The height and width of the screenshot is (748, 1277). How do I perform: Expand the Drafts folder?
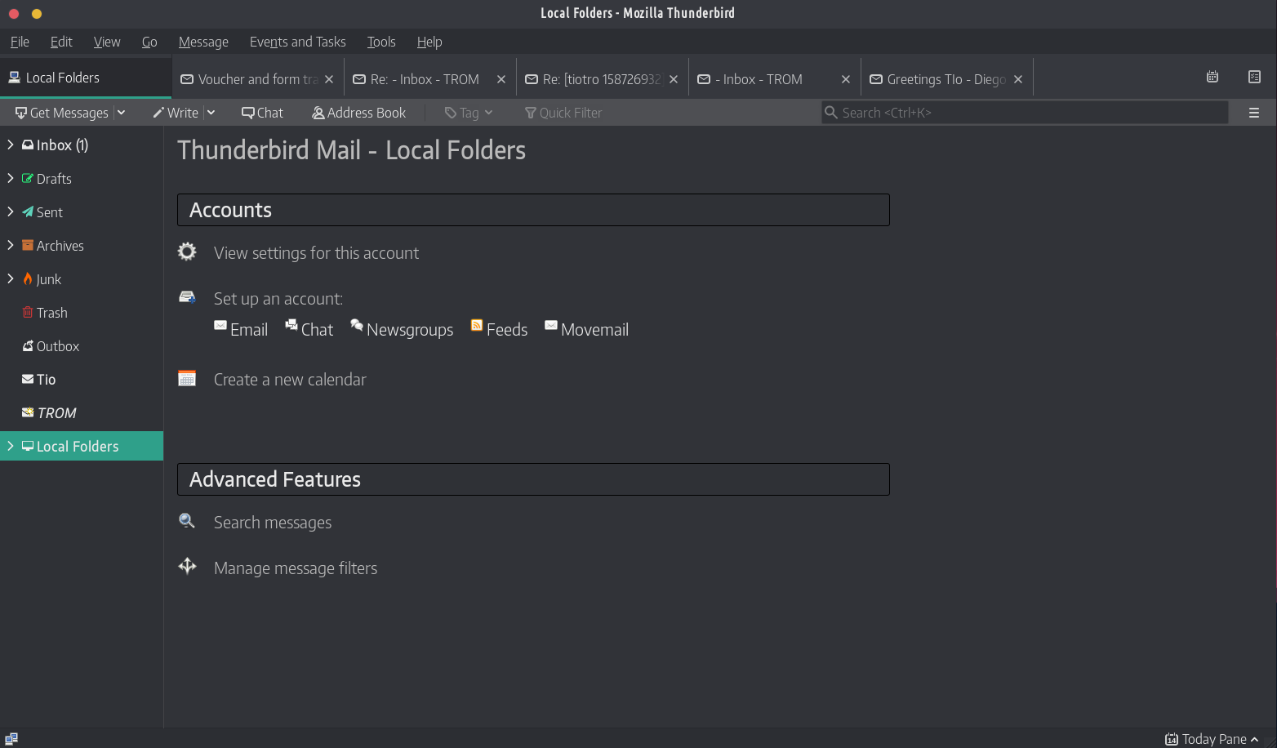point(11,178)
